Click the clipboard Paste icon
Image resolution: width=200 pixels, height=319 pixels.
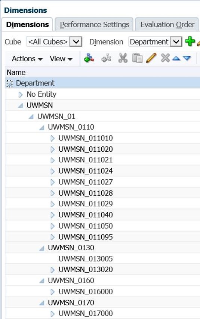pos(138,58)
